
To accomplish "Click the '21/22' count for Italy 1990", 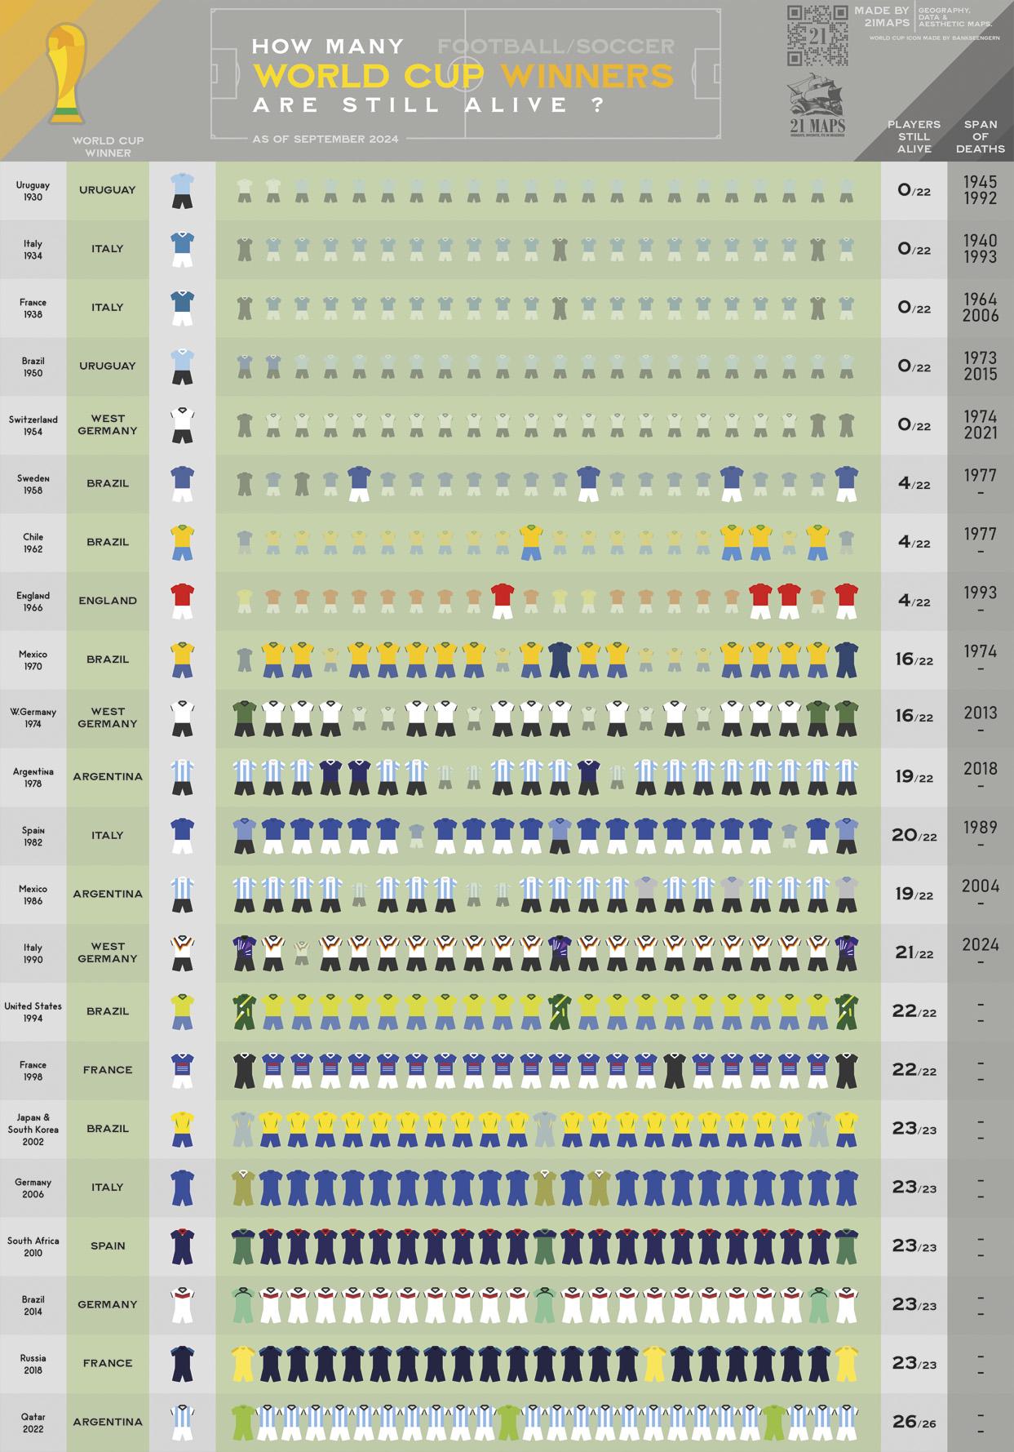I will [914, 952].
